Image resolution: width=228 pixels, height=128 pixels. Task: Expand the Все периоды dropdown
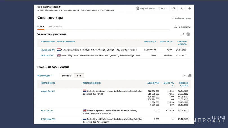tap(45, 76)
